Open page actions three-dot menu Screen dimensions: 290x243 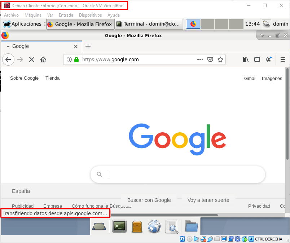200,60
